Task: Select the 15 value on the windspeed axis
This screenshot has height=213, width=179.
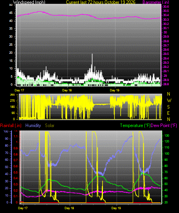Action: coord(11,61)
